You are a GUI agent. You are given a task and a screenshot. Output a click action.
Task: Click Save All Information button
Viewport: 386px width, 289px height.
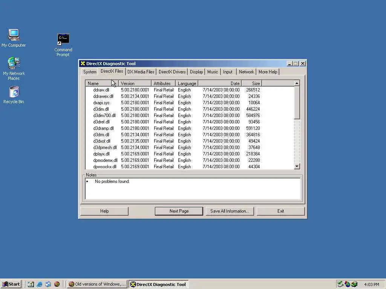pyautogui.click(x=230, y=211)
